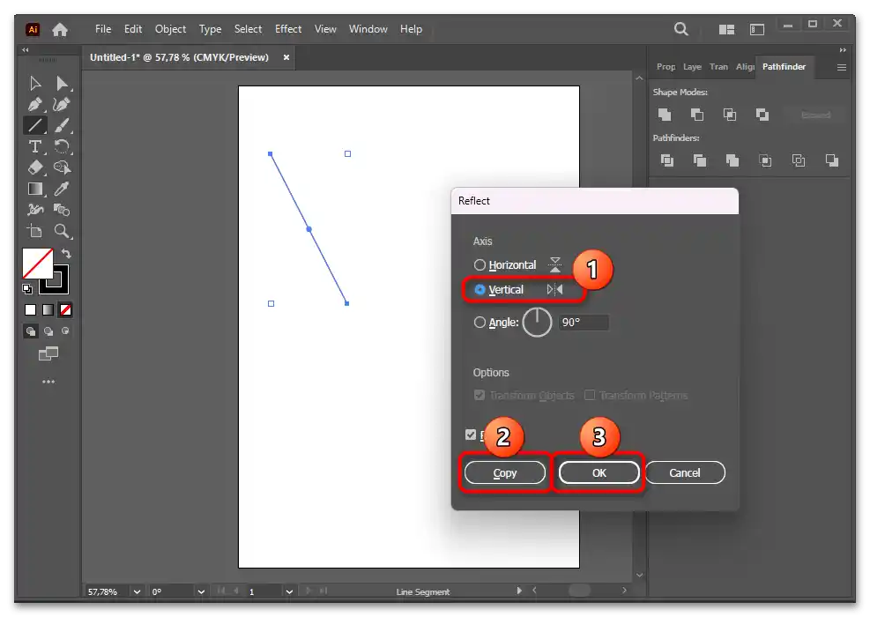The image size is (870, 617).
Task: Select the Type tool
Action: coord(35,146)
